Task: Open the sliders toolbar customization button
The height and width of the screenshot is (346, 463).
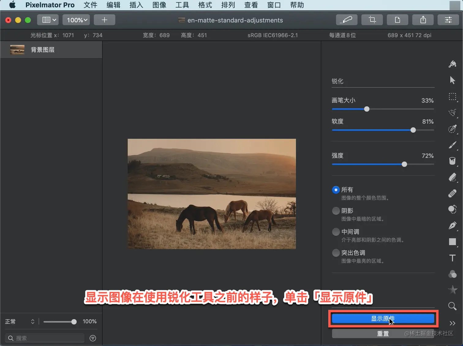Action: click(448, 20)
